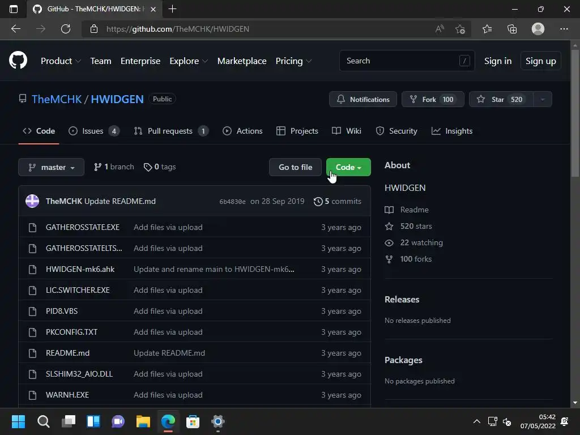This screenshot has height=435, width=580.
Task: Switch to the Pull requests tab
Action: pos(171,131)
